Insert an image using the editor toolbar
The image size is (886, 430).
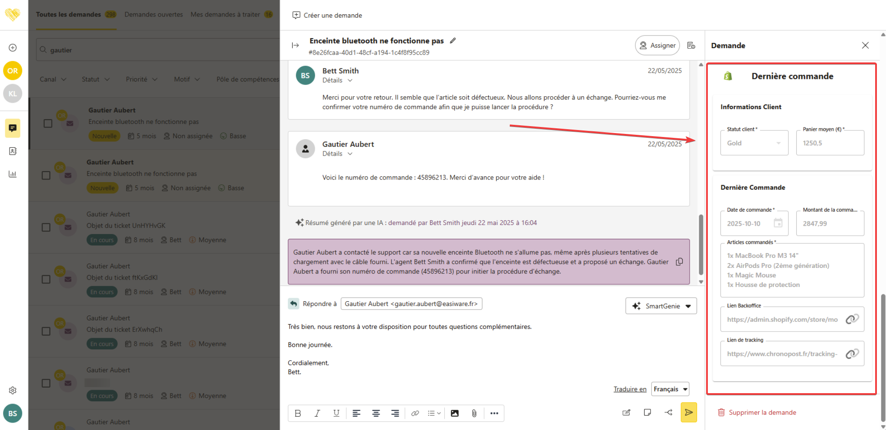(x=454, y=413)
